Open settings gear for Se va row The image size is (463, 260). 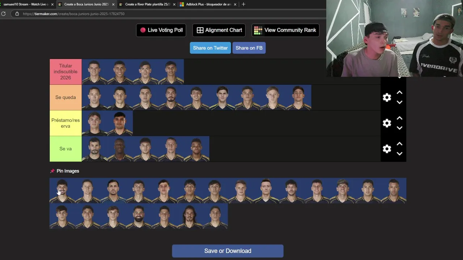pyautogui.click(x=387, y=149)
